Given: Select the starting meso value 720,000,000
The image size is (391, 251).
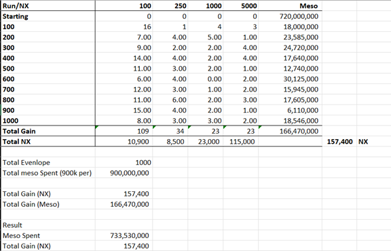Looking at the screenshot, I should [x=290, y=16].
